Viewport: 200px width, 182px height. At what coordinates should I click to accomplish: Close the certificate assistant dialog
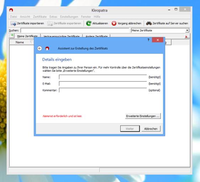[x=158, y=40]
